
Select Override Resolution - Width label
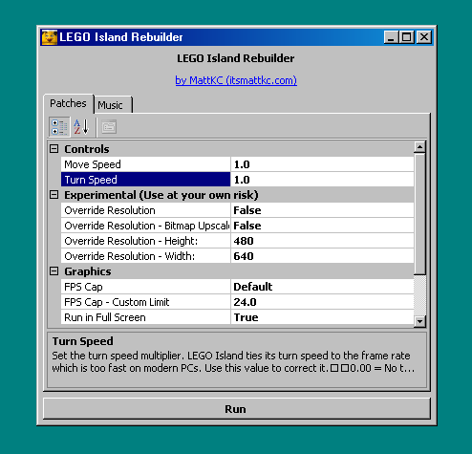[145, 256]
